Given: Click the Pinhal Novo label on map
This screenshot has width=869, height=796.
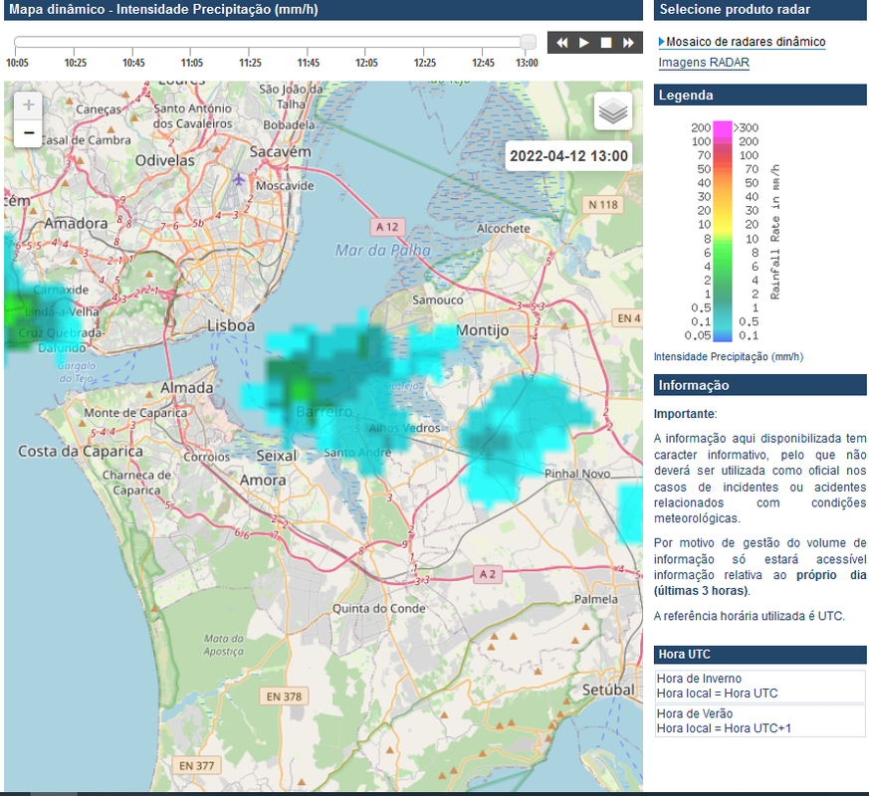Looking at the screenshot, I should click(x=577, y=474).
